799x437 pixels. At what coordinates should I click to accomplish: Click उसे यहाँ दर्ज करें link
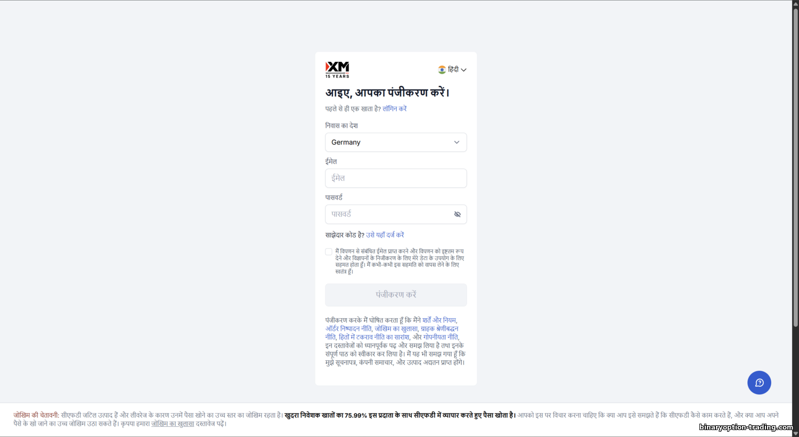pos(385,235)
